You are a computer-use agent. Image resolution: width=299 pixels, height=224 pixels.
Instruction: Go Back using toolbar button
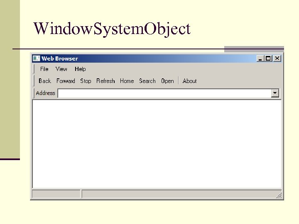coord(45,81)
